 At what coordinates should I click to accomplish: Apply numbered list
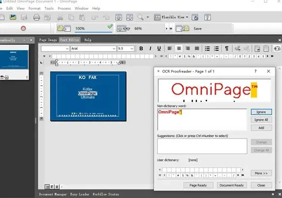(x=216, y=48)
